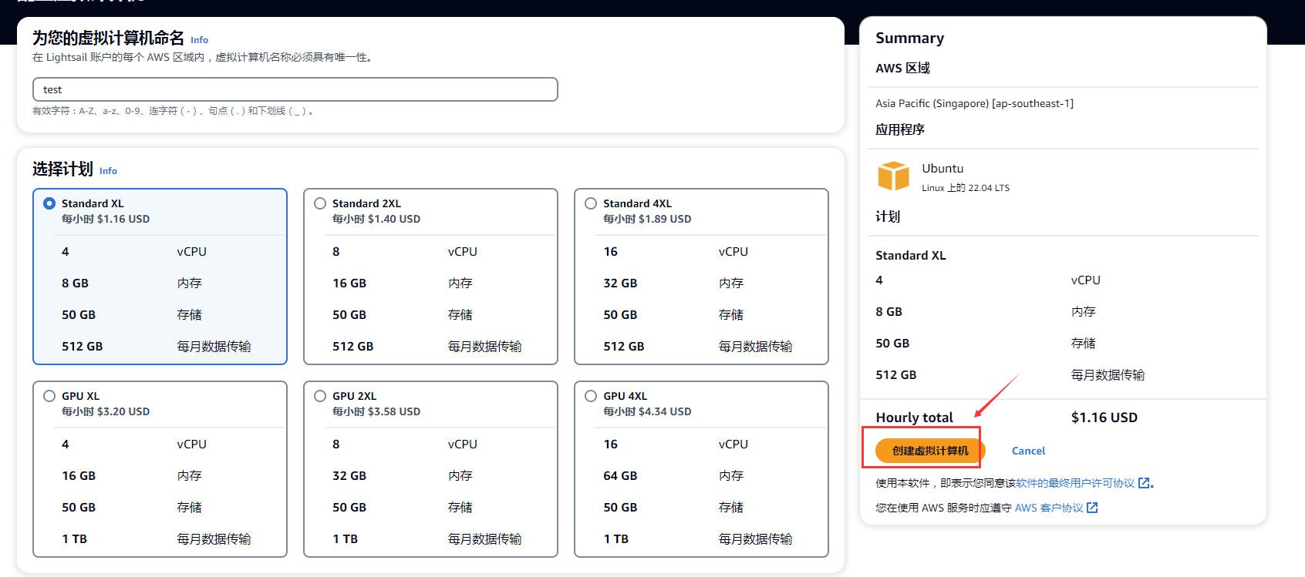Open the AWS 客户协议 link

[x=1049, y=508]
